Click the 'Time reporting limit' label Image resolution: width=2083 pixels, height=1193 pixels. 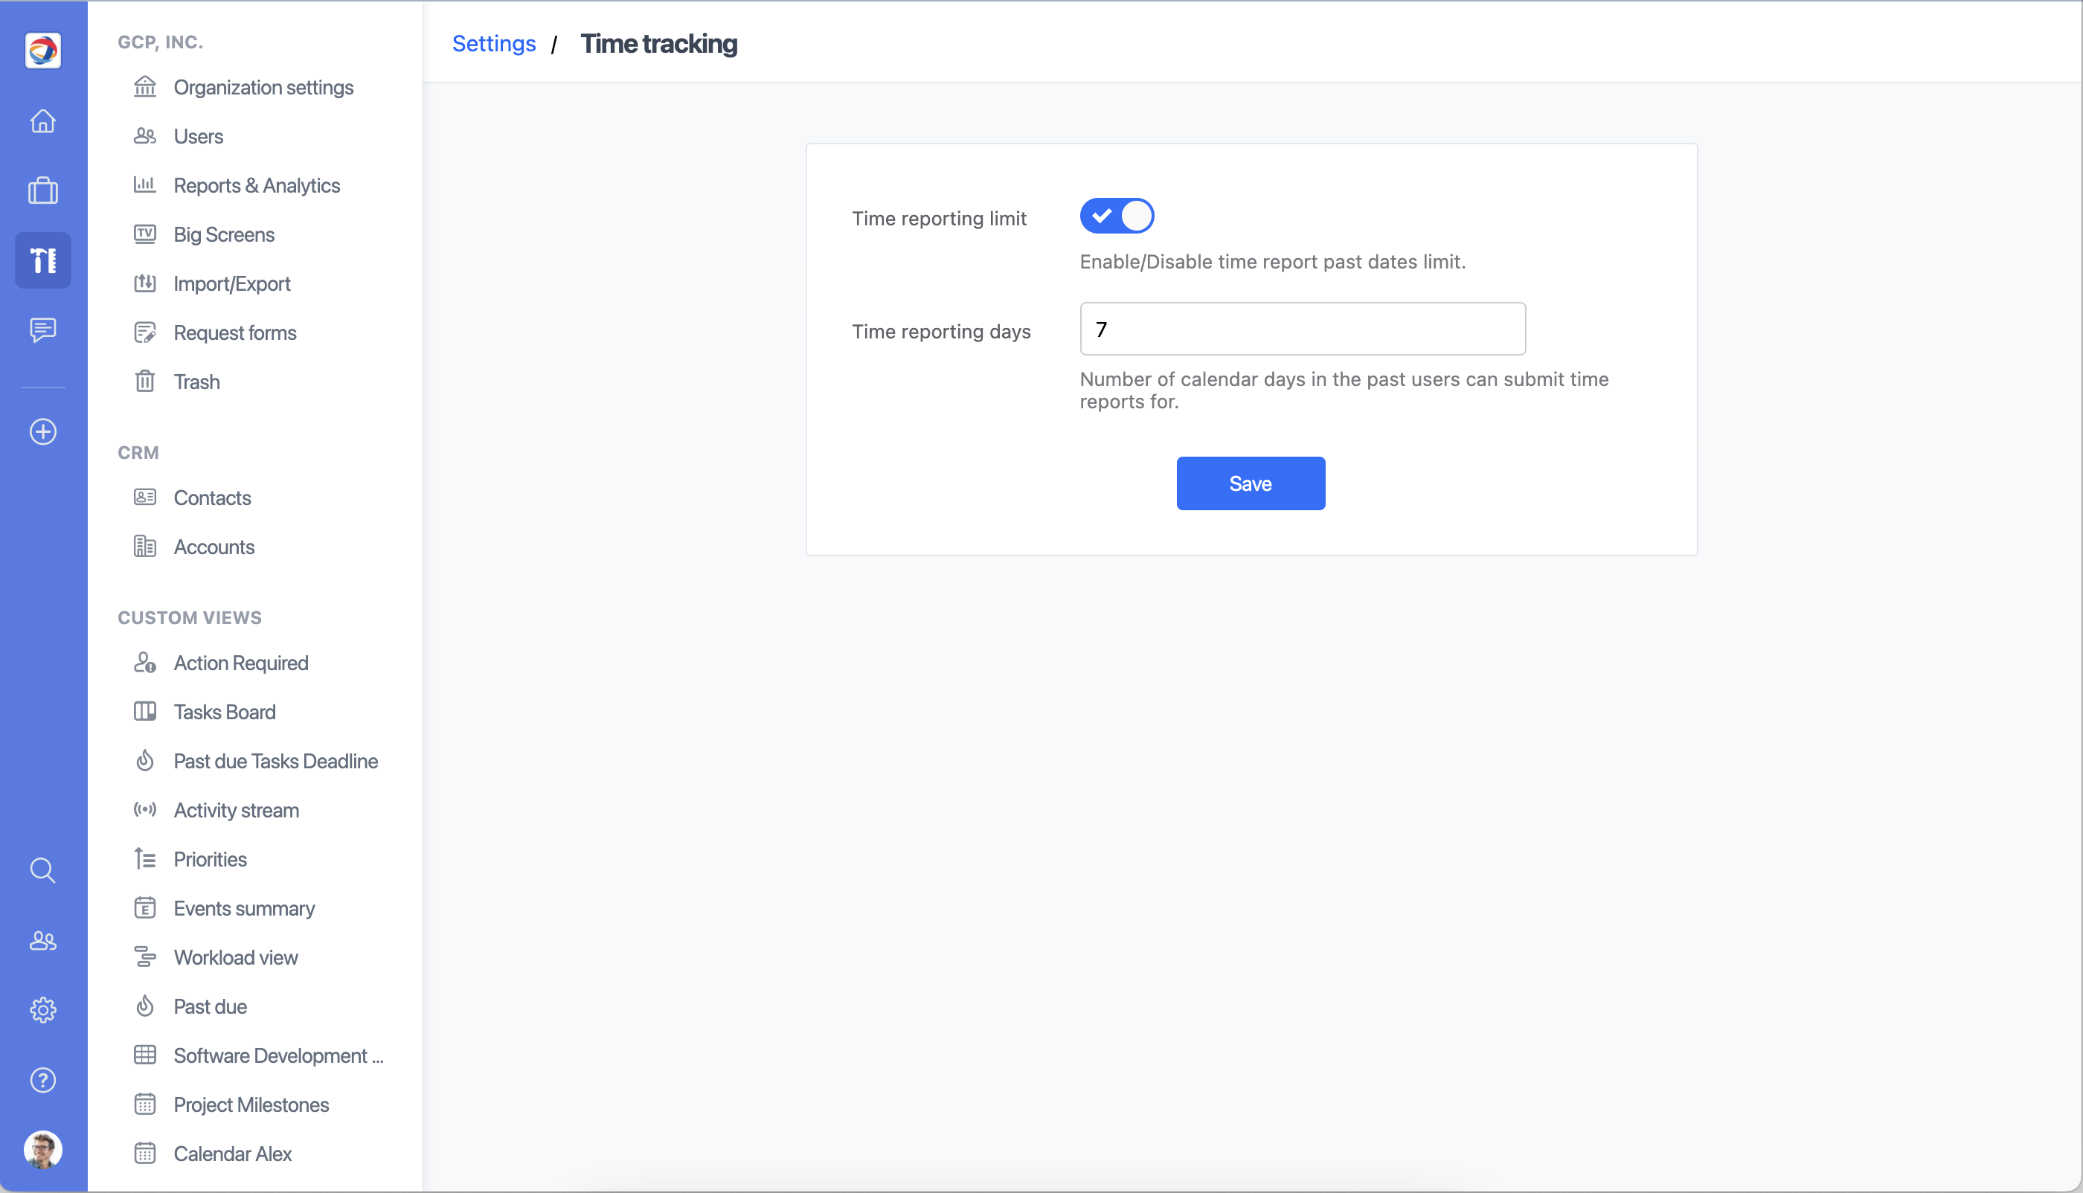pos(939,219)
